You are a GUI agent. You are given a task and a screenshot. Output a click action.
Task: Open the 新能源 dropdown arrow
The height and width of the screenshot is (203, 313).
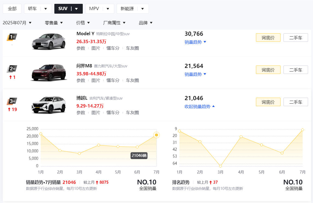click(x=143, y=9)
